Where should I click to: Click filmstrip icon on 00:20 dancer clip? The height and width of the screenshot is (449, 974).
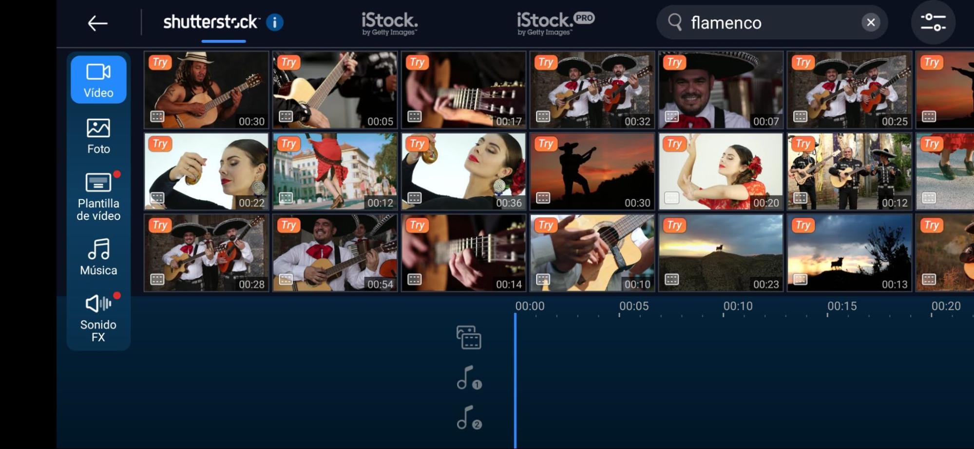(672, 198)
